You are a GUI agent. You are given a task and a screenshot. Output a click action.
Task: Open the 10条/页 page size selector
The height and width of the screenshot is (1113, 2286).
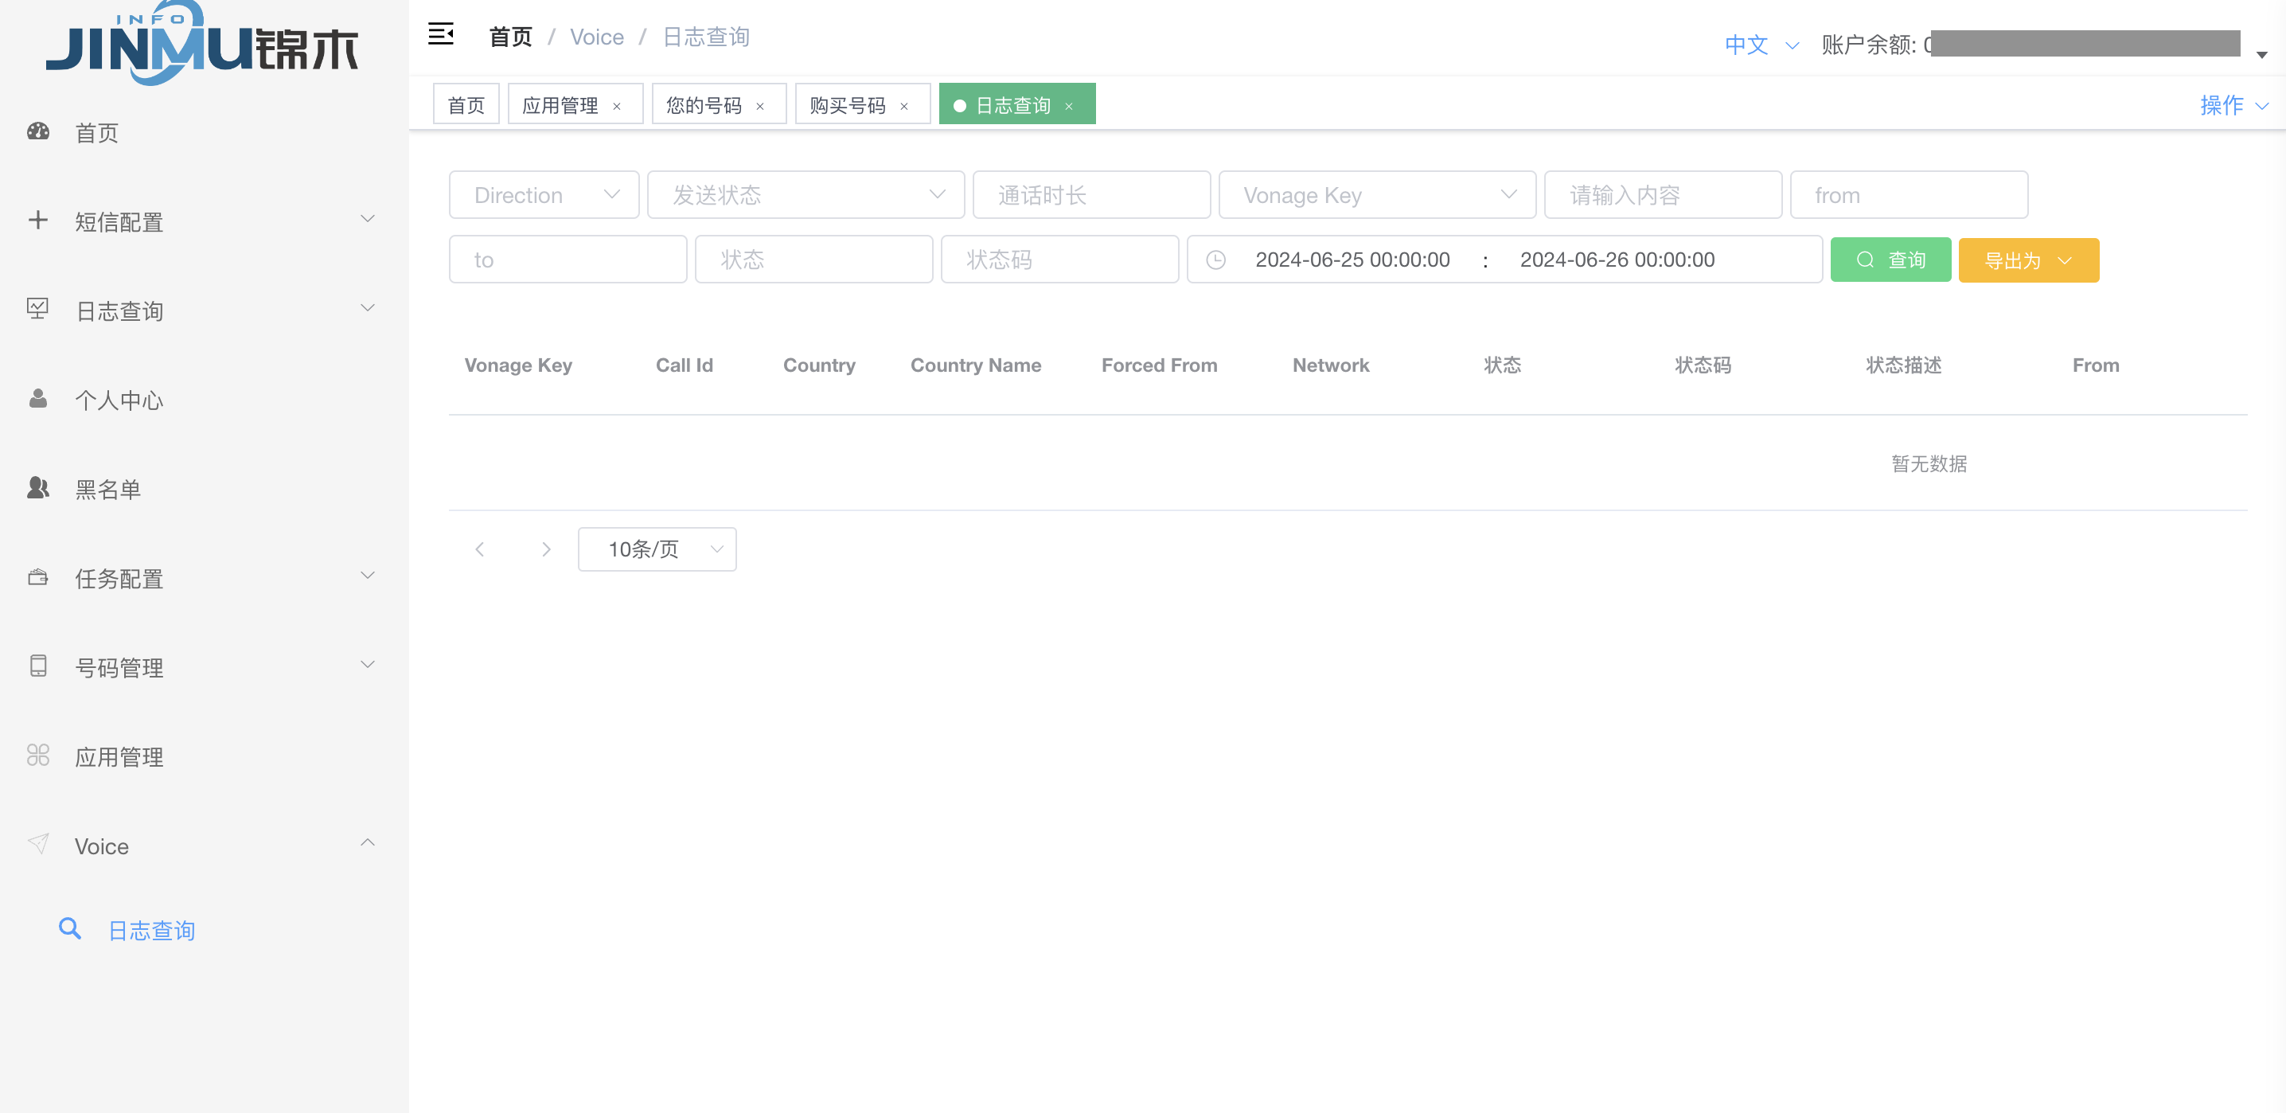657,549
